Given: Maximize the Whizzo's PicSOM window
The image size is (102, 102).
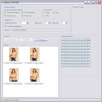Looking at the screenshot, I should tap(96, 2).
